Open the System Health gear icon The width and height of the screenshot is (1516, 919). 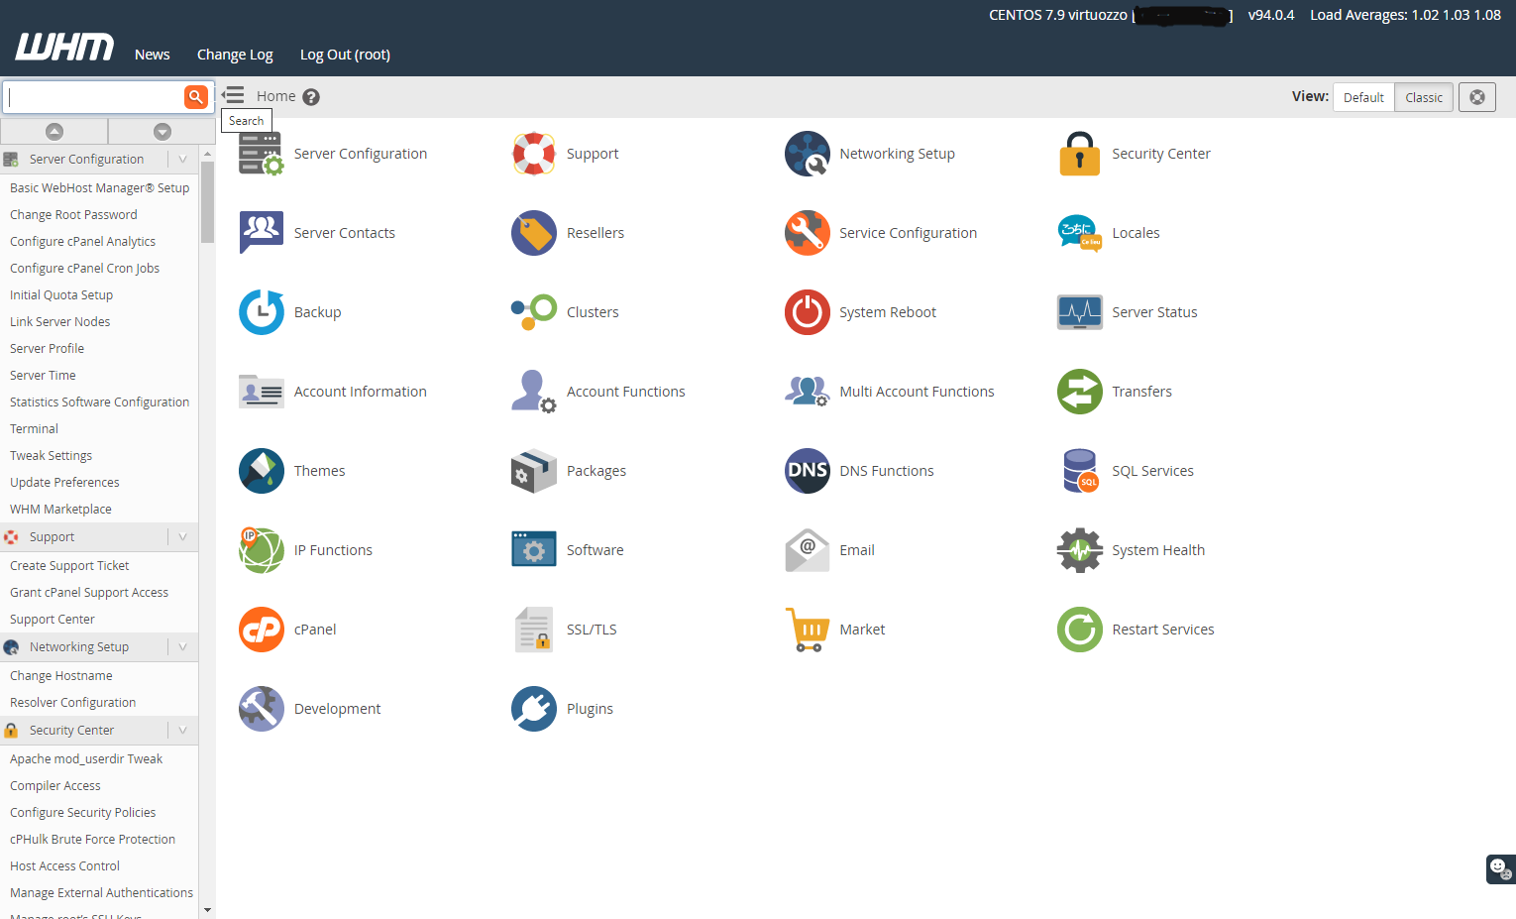1079,550
